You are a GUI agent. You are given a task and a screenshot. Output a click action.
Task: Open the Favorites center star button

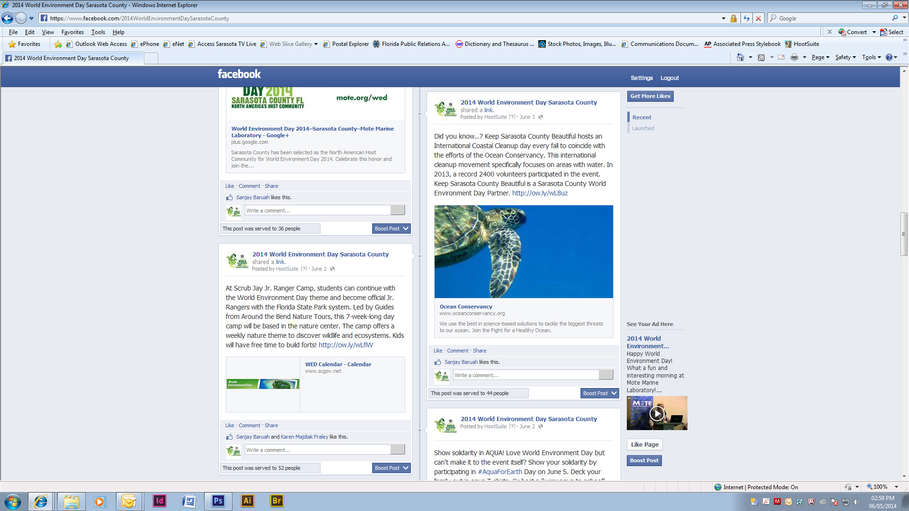pos(25,44)
